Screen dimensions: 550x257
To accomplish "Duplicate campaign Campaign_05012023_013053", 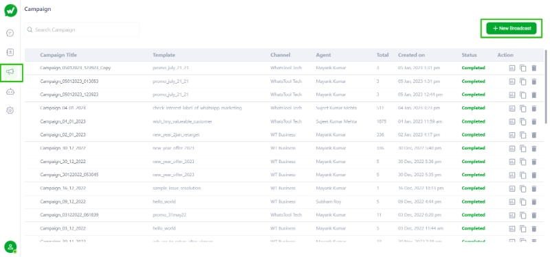I will [x=523, y=82].
